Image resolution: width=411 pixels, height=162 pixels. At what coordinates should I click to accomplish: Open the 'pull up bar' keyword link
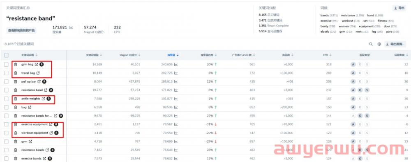29,82
